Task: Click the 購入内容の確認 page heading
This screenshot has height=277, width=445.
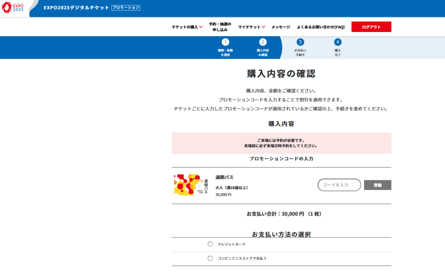Action: pos(281,74)
